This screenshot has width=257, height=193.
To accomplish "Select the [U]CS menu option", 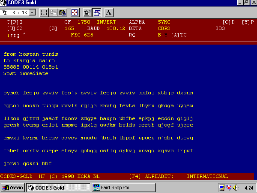I will coord(15,28).
